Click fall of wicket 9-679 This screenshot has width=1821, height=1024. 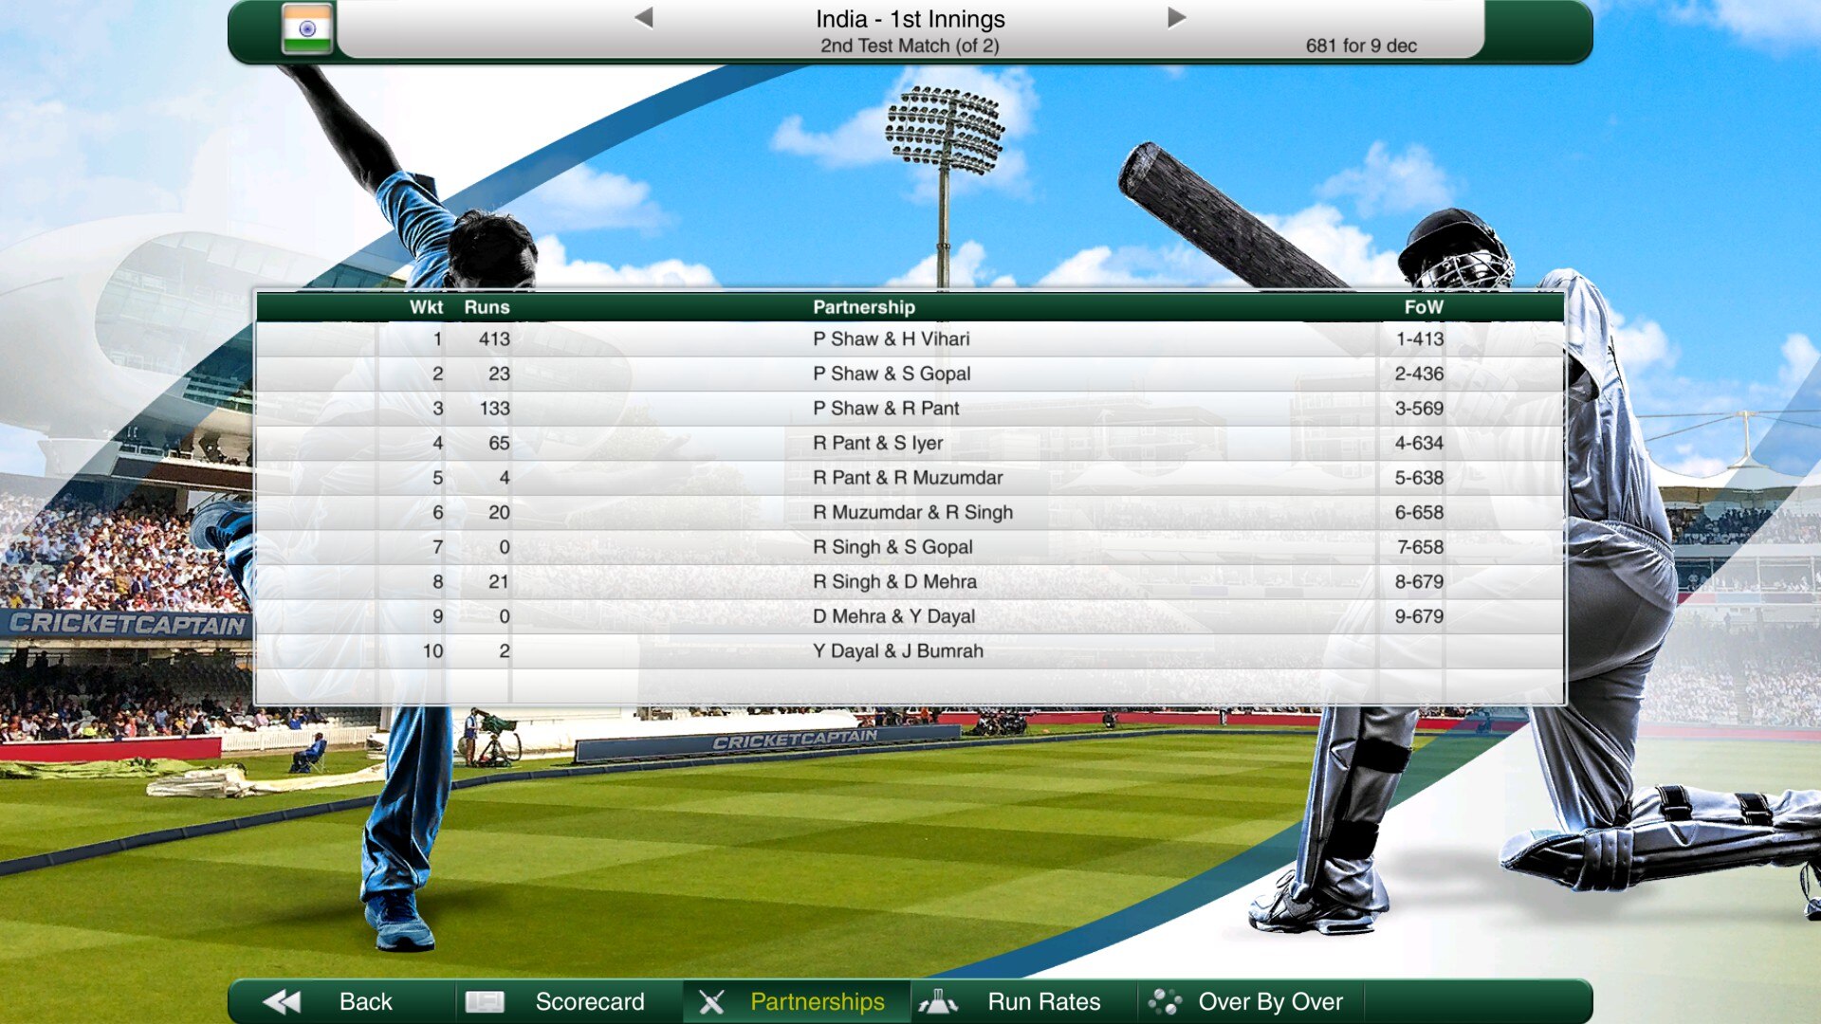coord(1419,616)
